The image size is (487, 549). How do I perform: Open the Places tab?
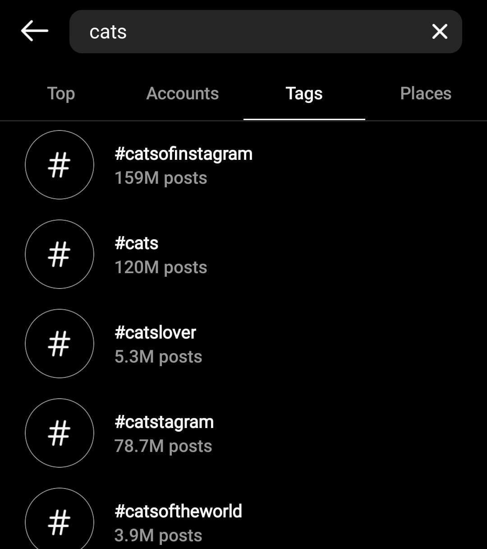[x=426, y=93]
